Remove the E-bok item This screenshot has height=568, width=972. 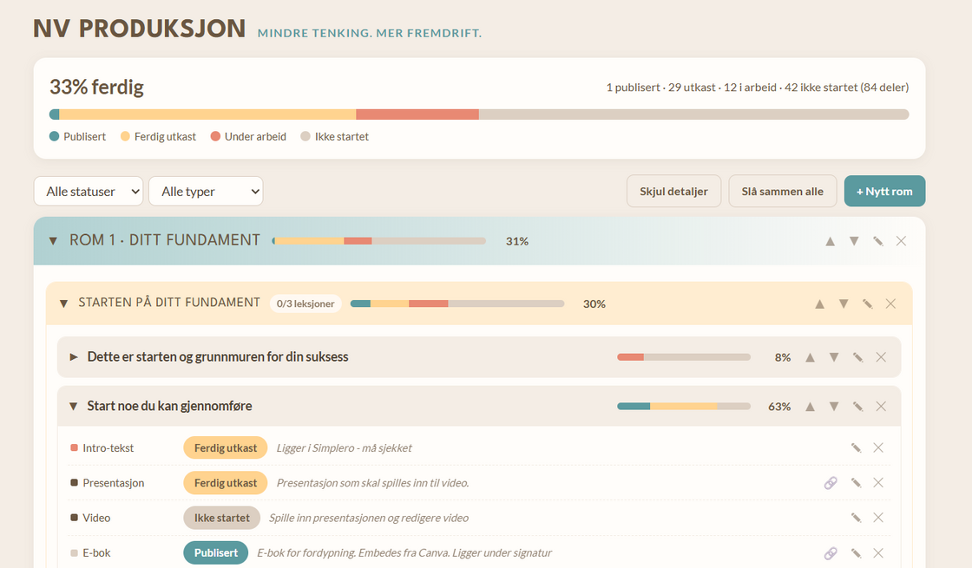coord(878,553)
